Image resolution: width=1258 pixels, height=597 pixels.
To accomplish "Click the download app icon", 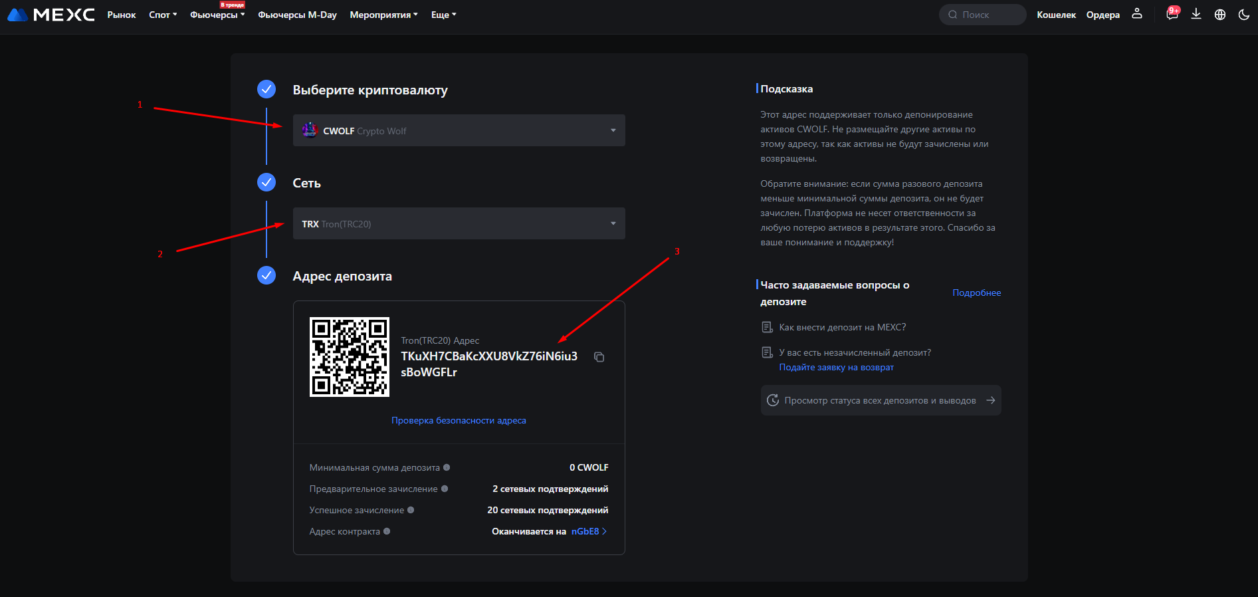I will pyautogui.click(x=1196, y=14).
